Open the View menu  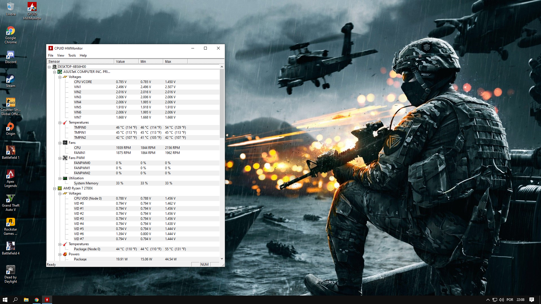(61, 55)
